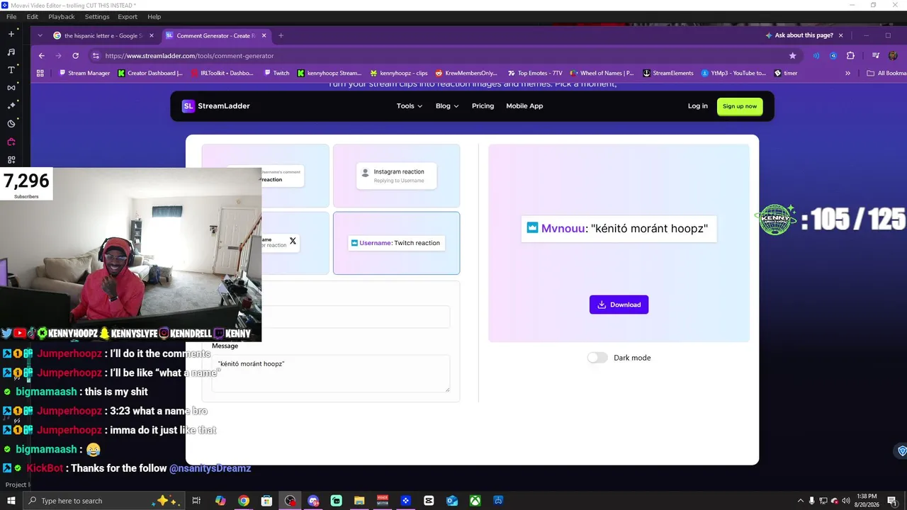Bookmark this page with the star icon

(x=793, y=56)
